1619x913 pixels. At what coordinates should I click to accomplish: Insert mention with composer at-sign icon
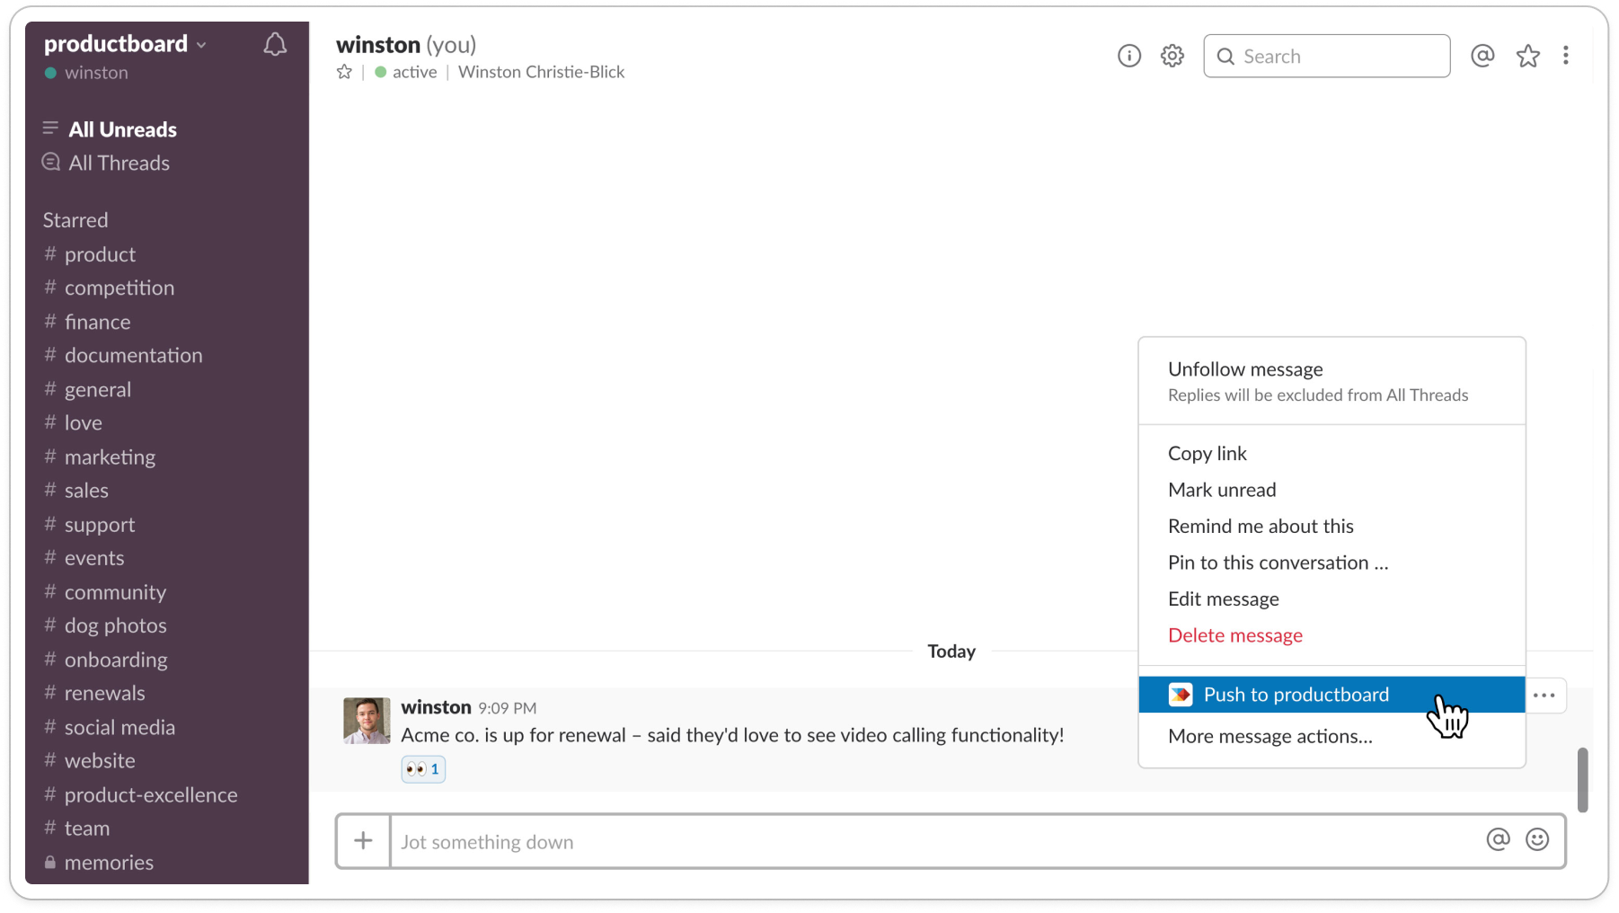pyautogui.click(x=1498, y=839)
